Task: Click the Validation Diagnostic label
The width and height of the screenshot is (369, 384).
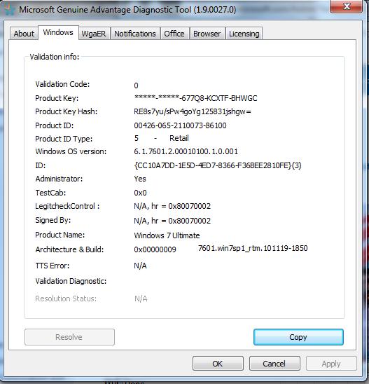Action: [71, 281]
